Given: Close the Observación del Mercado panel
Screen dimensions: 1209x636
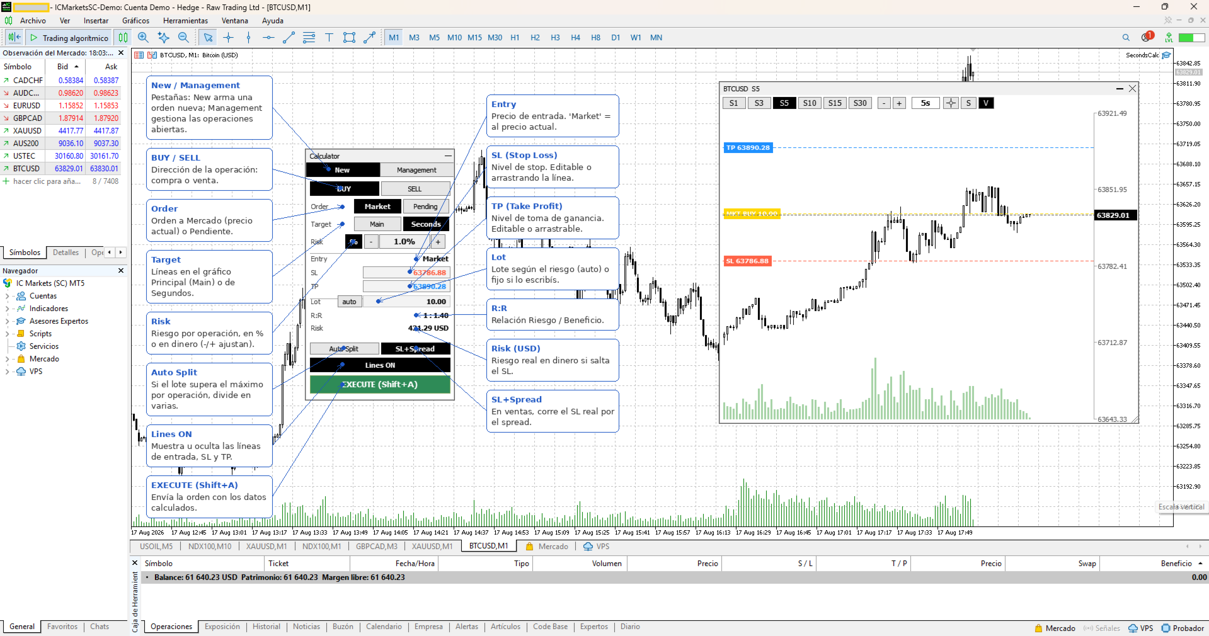Looking at the screenshot, I should tap(121, 53).
